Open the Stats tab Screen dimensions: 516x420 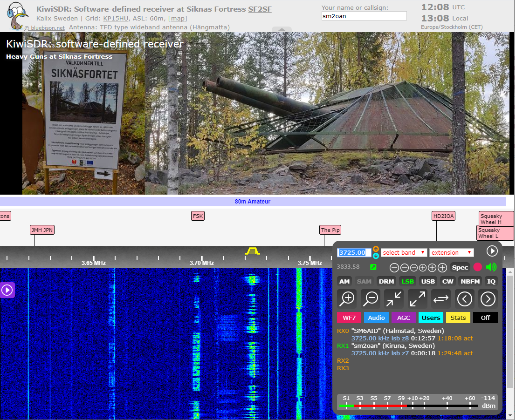tap(458, 318)
